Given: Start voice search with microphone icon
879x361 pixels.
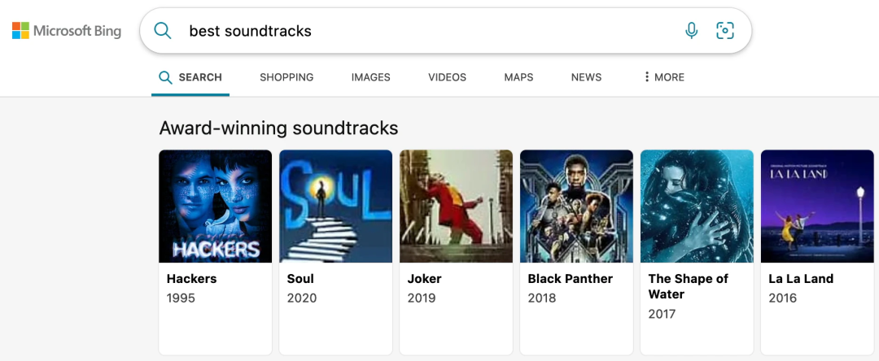Looking at the screenshot, I should tap(692, 30).
